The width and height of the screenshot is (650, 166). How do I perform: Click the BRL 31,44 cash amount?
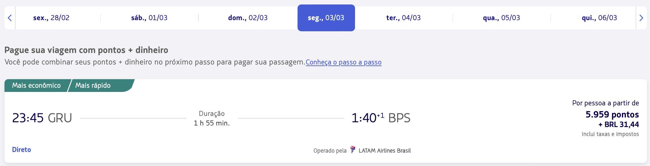[x=619, y=124]
